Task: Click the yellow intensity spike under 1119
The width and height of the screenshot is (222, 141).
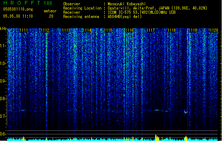Action: tap(186, 138)
